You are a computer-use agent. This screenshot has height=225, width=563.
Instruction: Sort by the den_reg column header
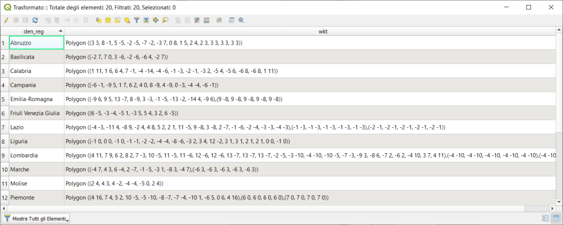coord(36,31)
